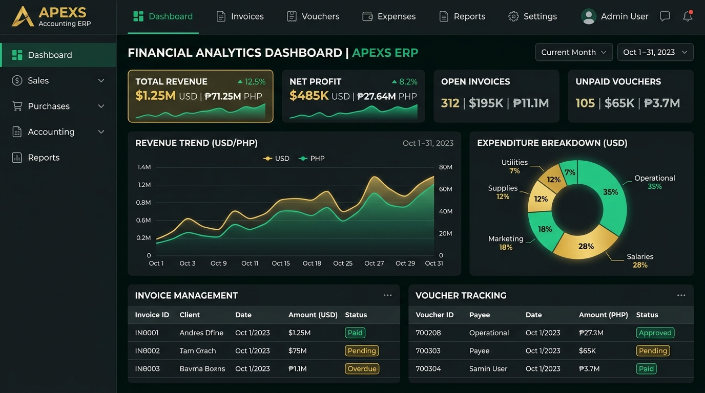Screen dimensions: 705x393
Task: Open the Oct 1–31, 2023 date dropdown
Action: (x=655, y=52)
